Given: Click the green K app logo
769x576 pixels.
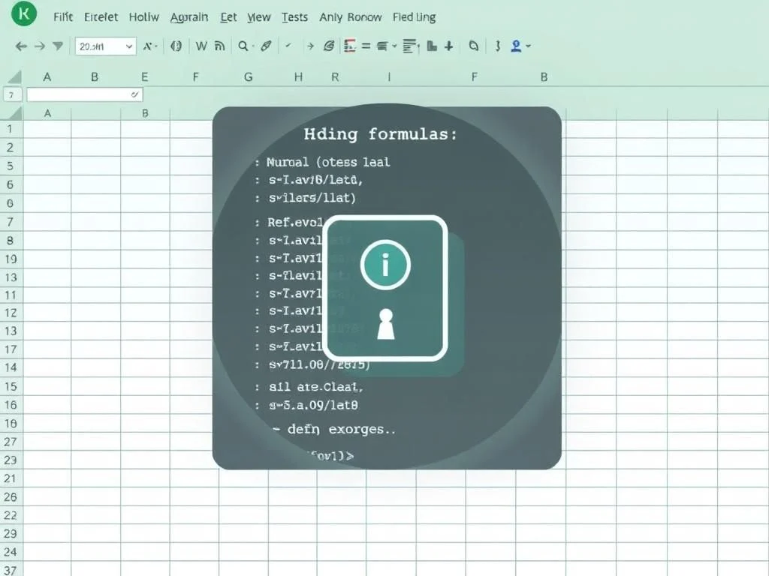Looking at the screenshot, I should pyautogui.click(x=23, y=13).
